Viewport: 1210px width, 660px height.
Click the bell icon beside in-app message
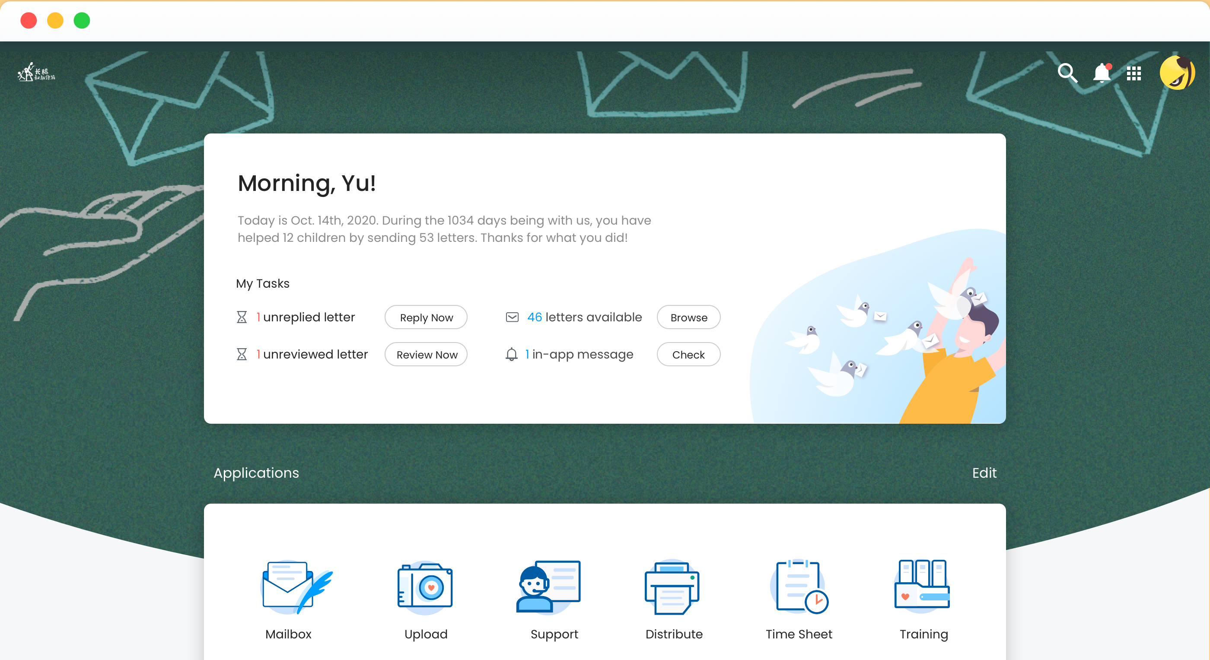pyautogui.click(x=512, y=355)
